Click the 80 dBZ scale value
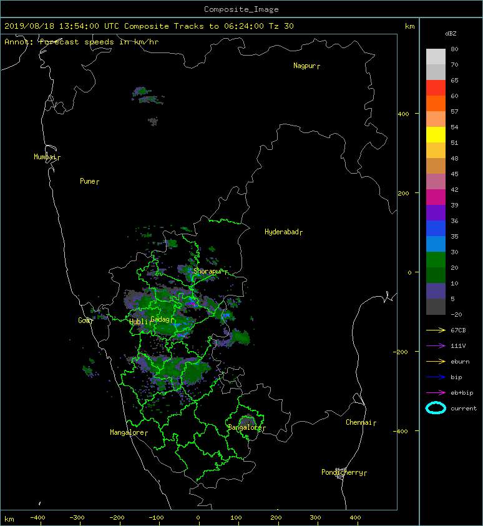 pos(454,49)
